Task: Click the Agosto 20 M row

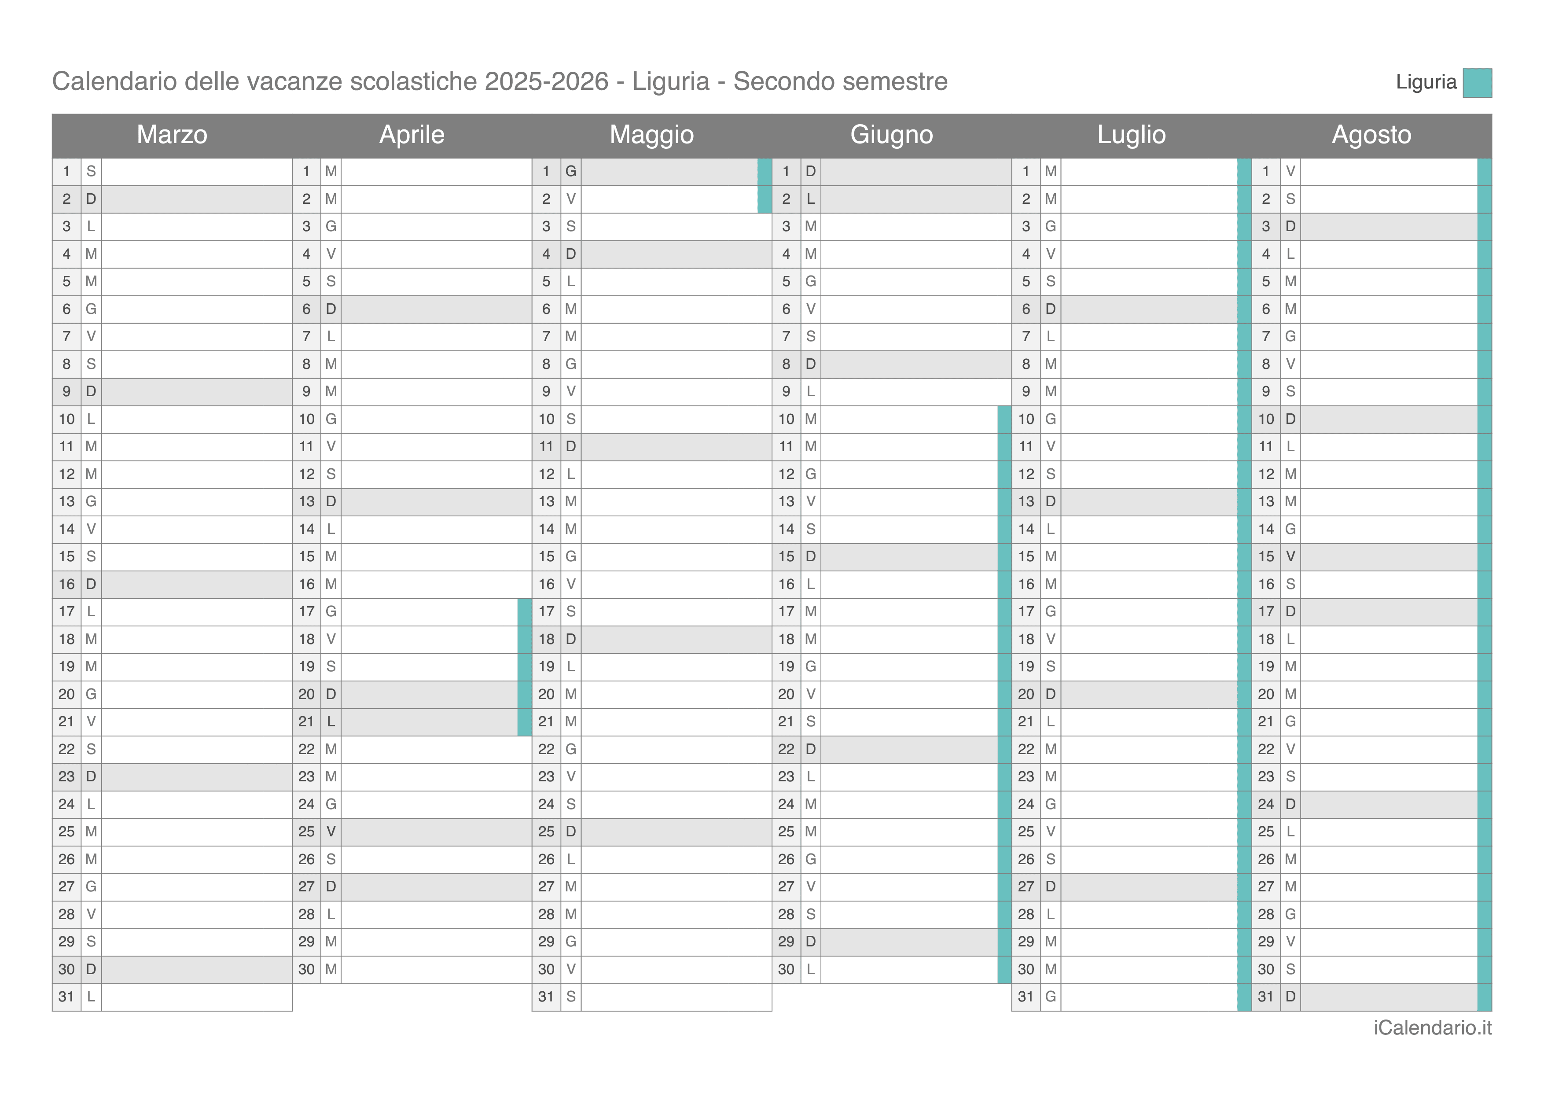Action: tap(1372, 695)
